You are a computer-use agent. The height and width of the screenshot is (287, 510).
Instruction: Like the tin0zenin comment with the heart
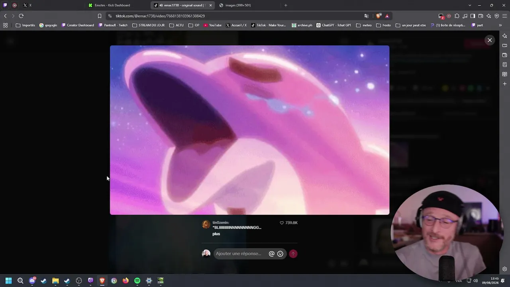[282, 223]
